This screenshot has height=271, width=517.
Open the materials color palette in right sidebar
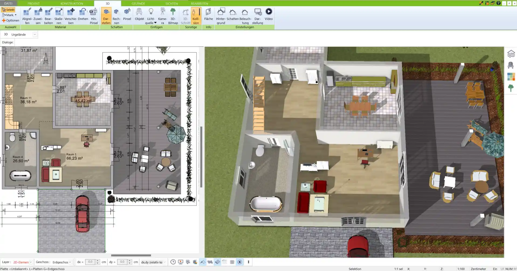tap(511, 77)
